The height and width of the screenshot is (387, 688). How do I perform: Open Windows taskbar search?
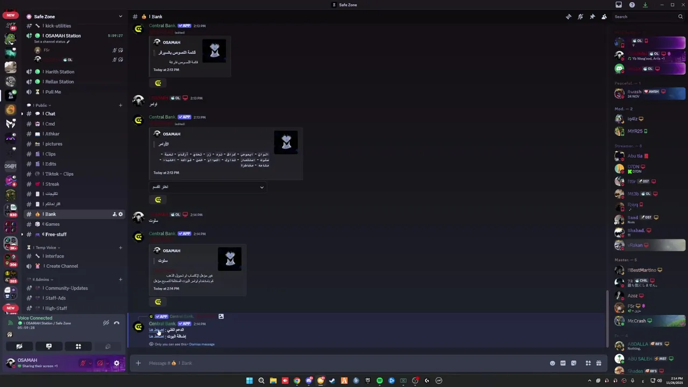pos(261,381)
